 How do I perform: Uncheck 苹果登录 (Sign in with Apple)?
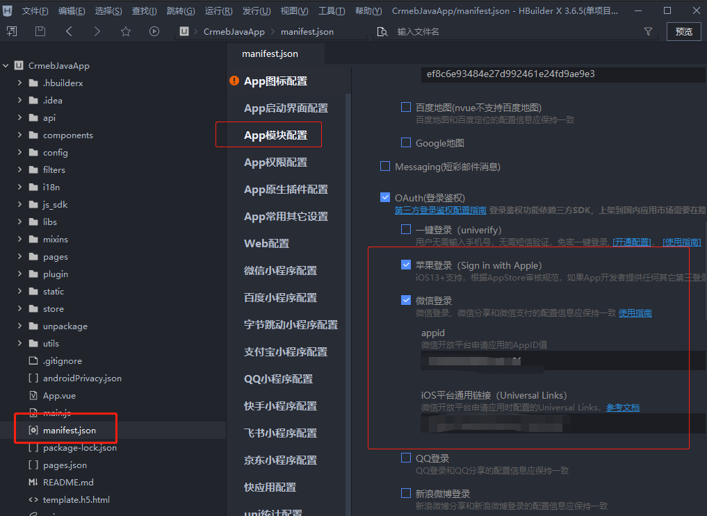(406, 265)
